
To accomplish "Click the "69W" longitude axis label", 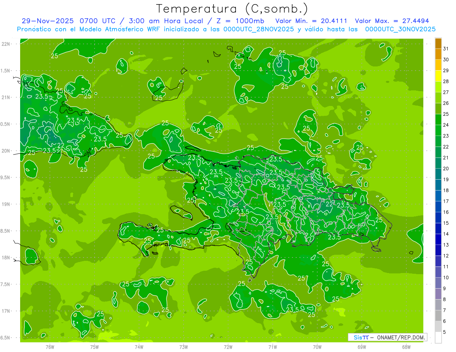I will pos(362,347).
